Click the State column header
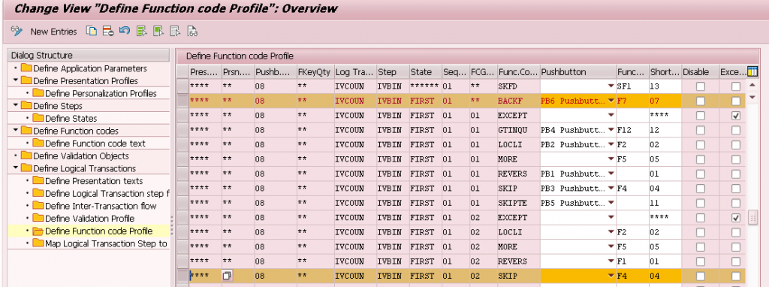The width and height of the screenshot is (769, 287). point(425,71)
